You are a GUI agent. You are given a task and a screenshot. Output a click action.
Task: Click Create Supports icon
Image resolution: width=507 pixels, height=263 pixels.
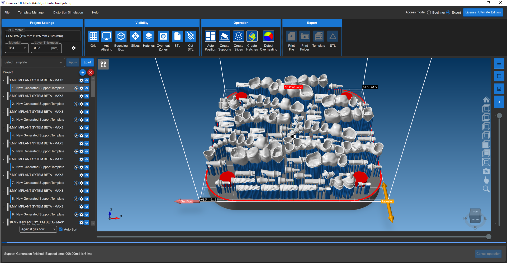point(225,36)
